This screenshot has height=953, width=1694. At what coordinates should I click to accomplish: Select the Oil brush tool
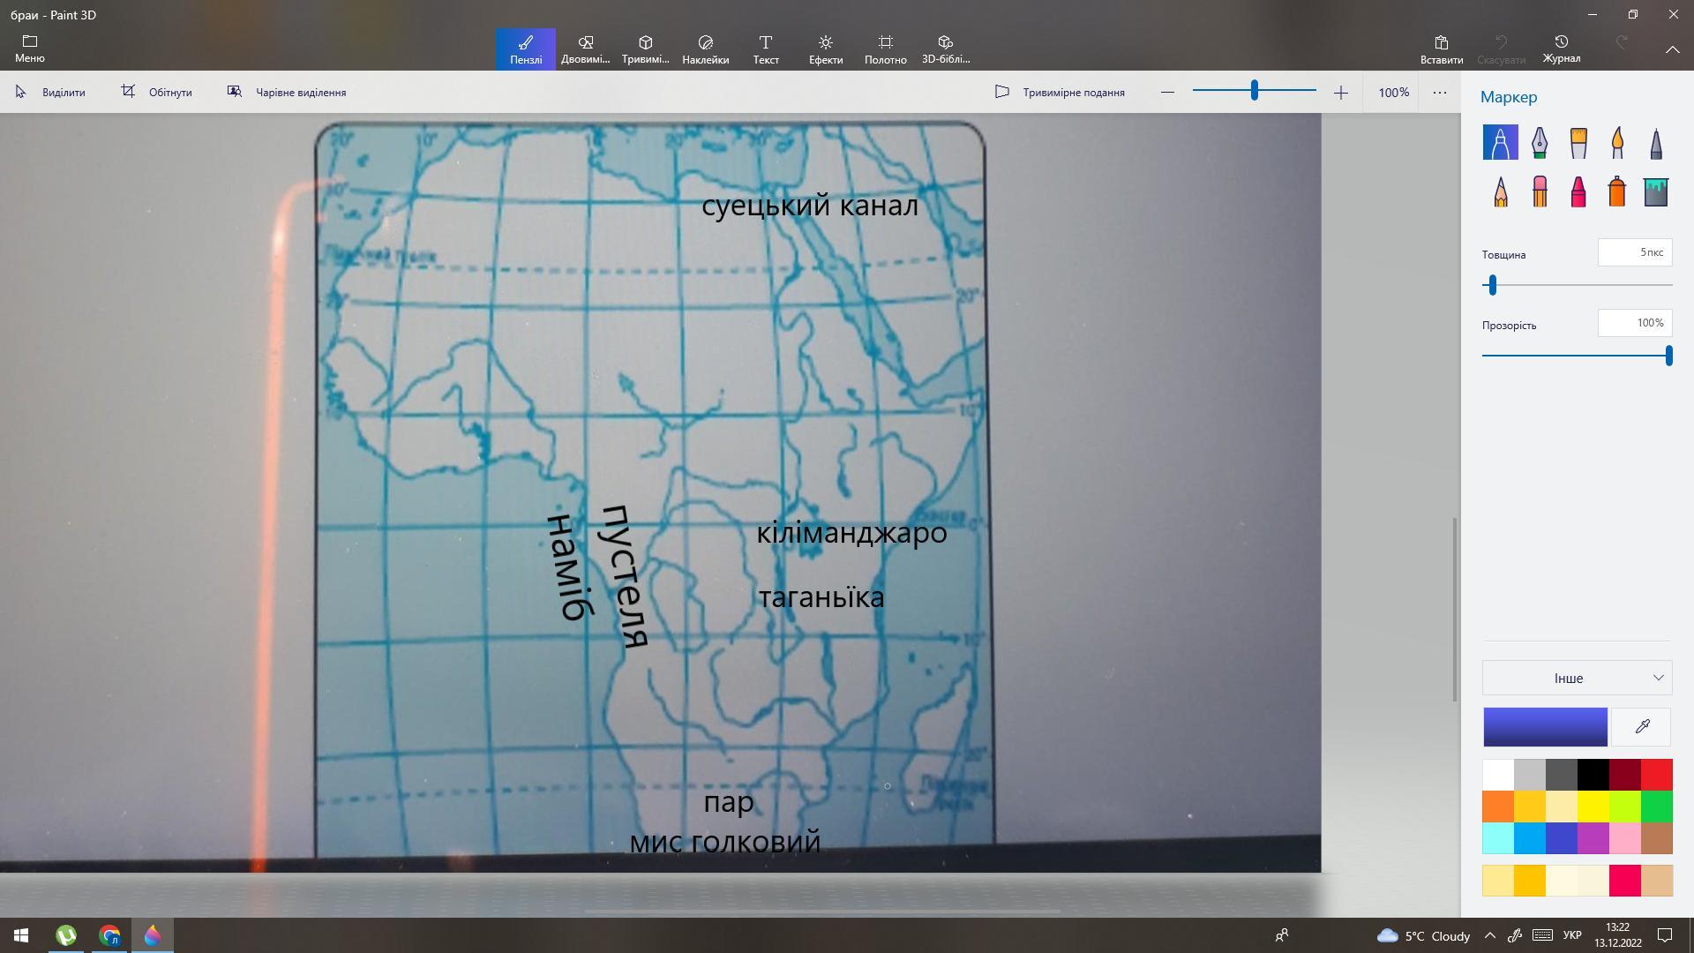pos(1578,143)
